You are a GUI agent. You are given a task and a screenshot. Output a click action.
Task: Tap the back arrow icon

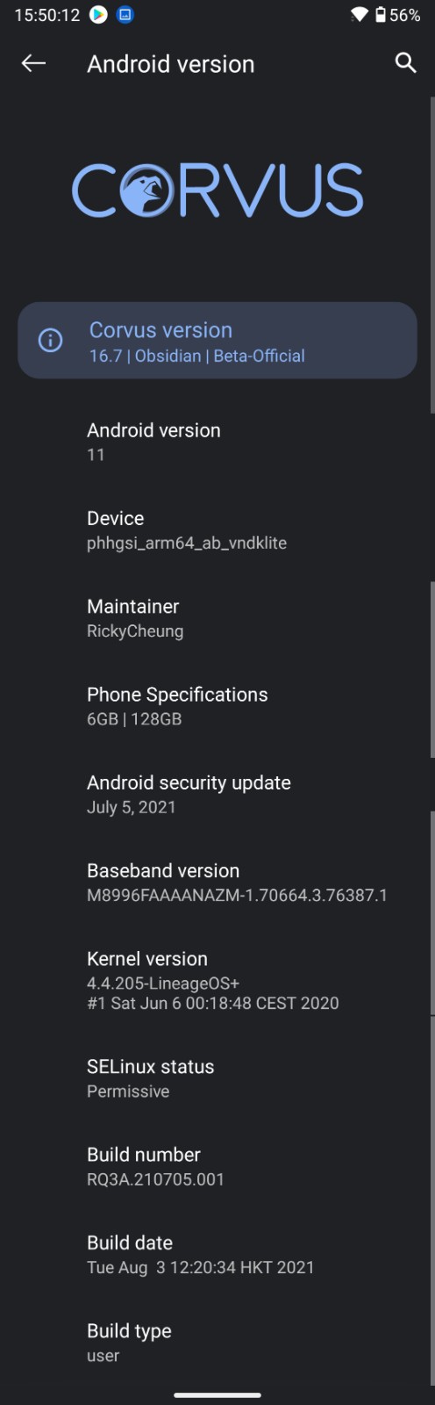(33, 63)
